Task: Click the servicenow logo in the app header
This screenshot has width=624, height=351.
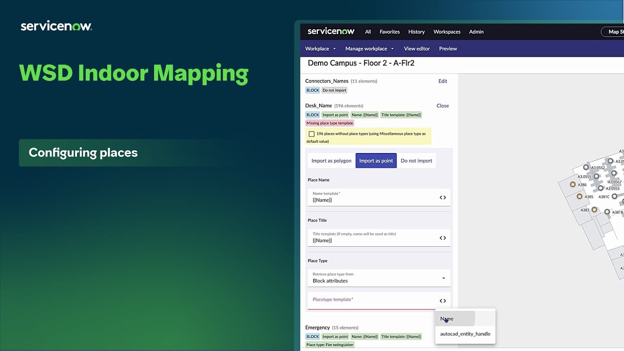Action: [x=331, y=31]
